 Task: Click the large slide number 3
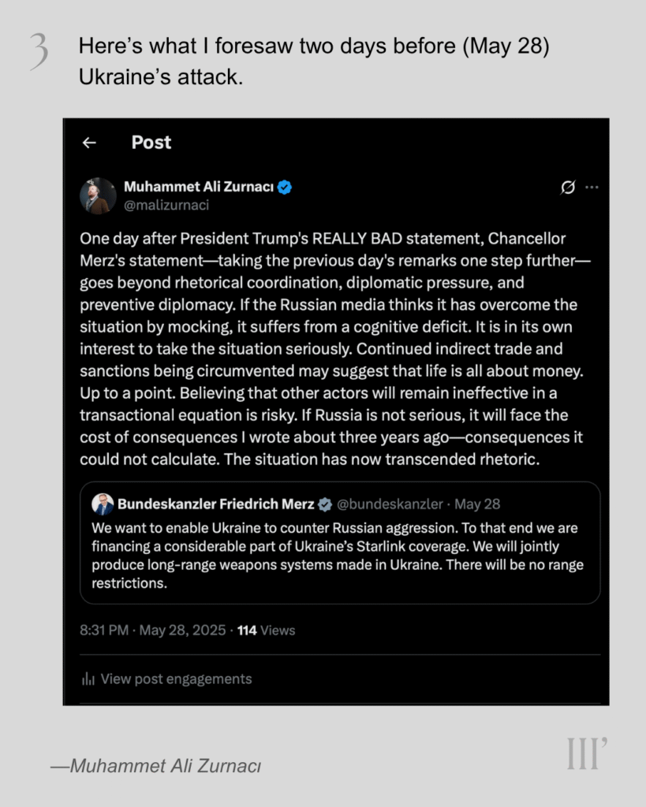[38, 52]
